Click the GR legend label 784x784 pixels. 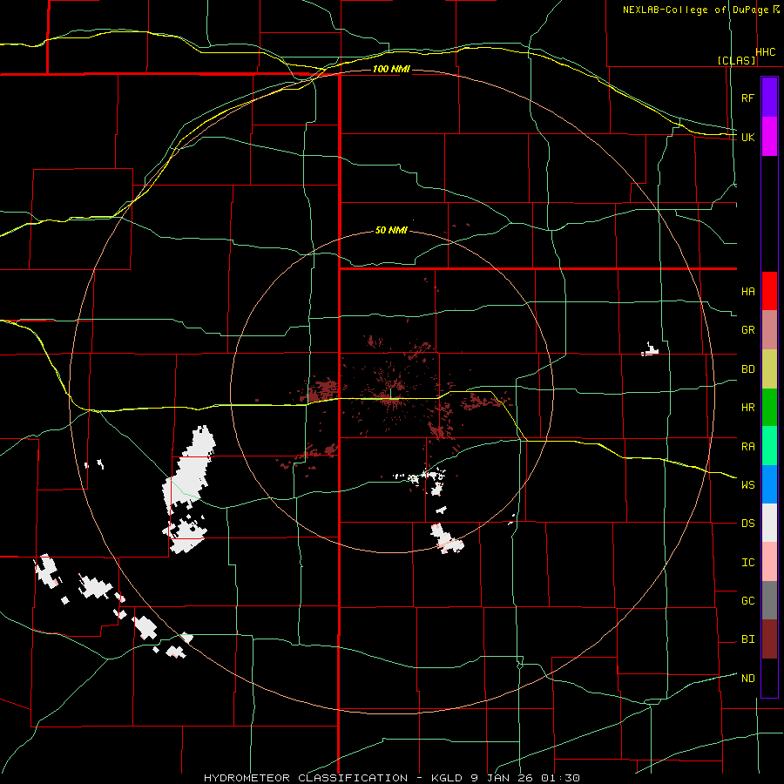pos(747,330)
